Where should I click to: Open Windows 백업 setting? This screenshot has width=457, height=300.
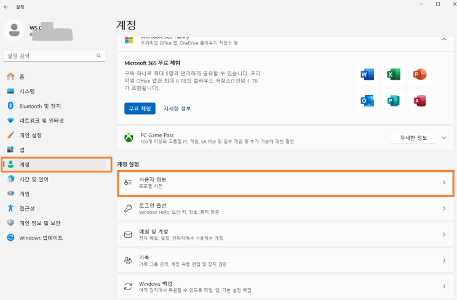pos(285,286)
